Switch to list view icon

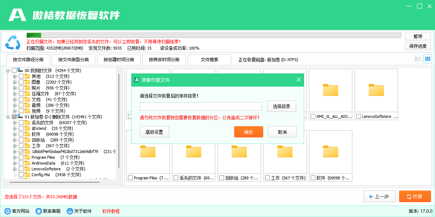418,59
